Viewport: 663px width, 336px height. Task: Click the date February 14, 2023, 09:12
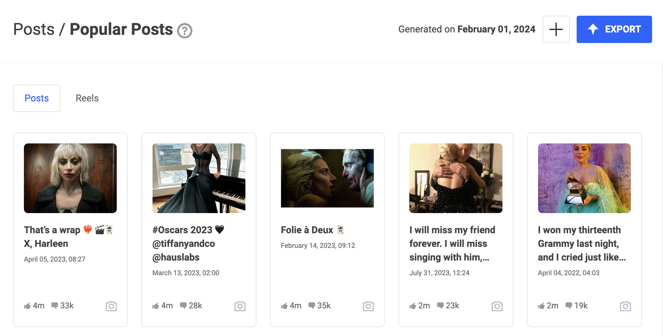pos(318,246)
